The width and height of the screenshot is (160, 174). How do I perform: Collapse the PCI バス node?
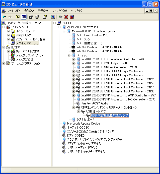pos(69,55)
